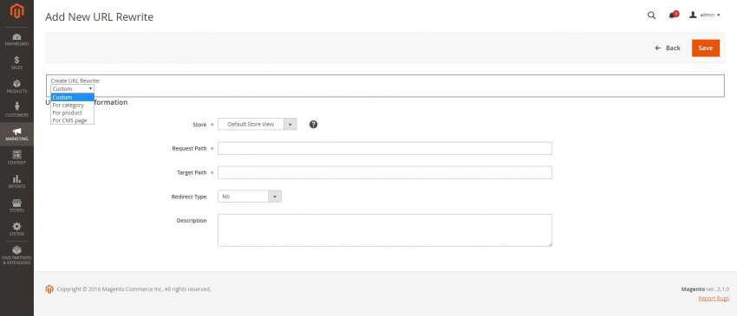
Task: Click the search magnifier icon
Action: 651,15
